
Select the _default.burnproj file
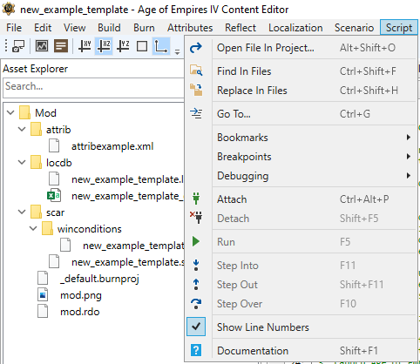click(x=99, y=279)
